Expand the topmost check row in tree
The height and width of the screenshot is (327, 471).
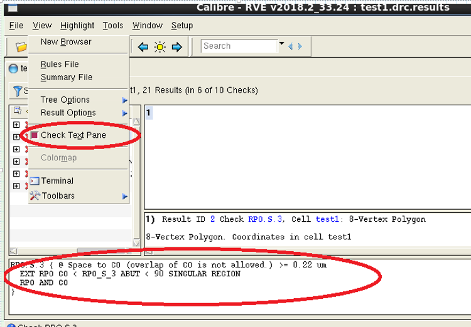[16, 125]
